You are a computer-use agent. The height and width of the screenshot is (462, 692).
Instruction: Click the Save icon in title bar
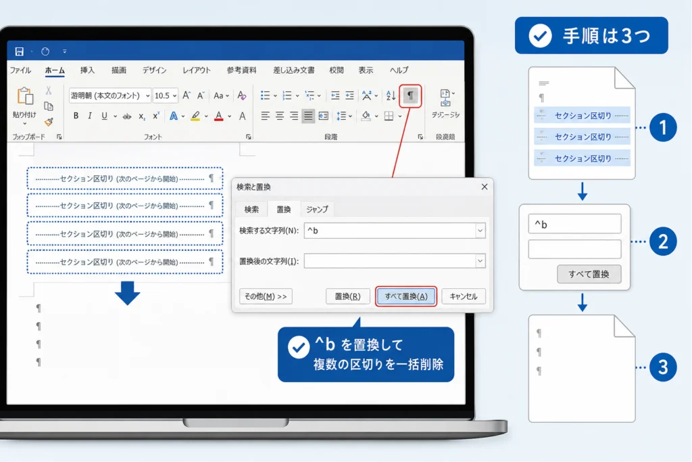click(x=19, y=51)
